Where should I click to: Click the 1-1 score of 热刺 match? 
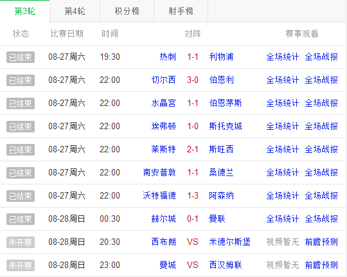click(193, 57)
